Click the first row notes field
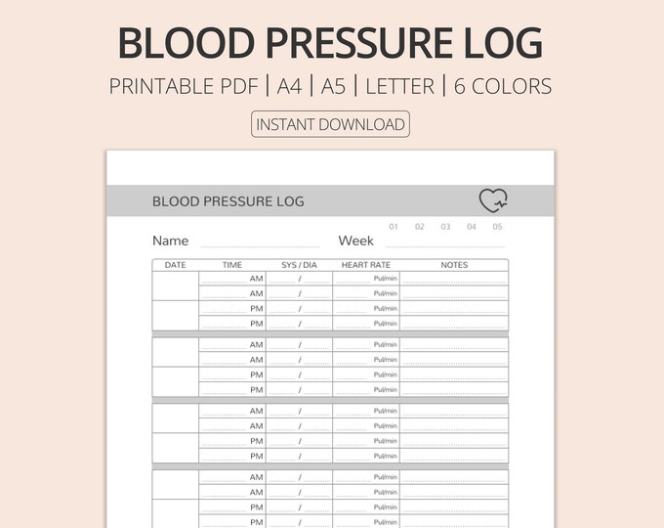This screenshot has height=528, width=664. point(454,279)
